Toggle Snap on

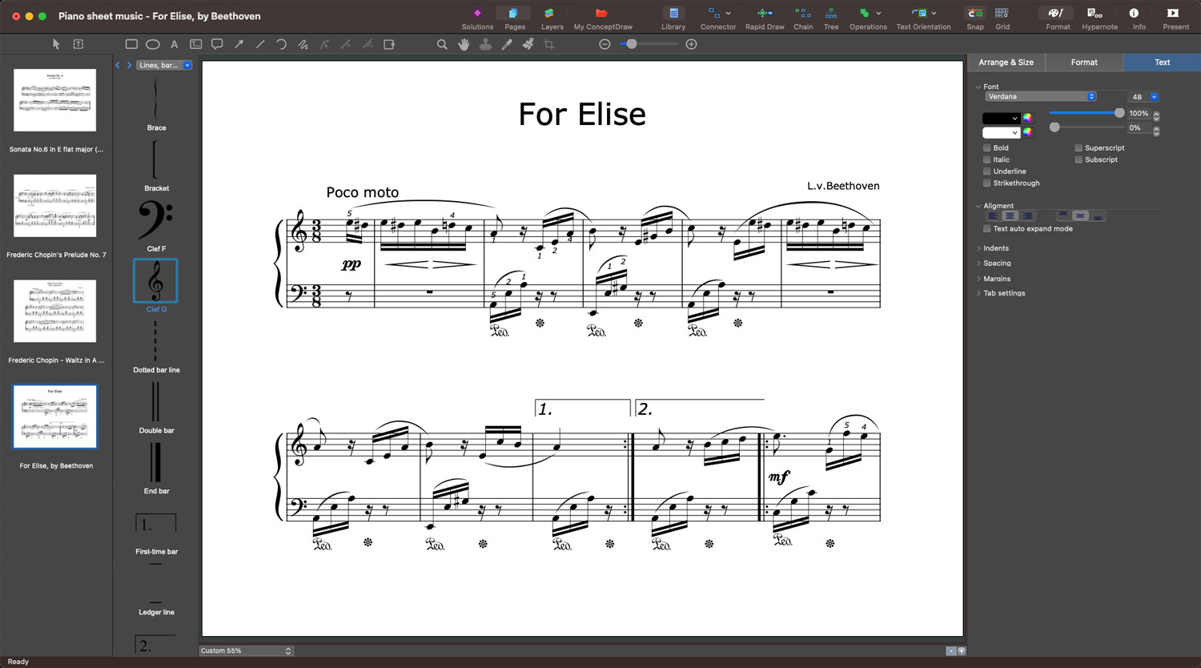(x=975, y=18)
